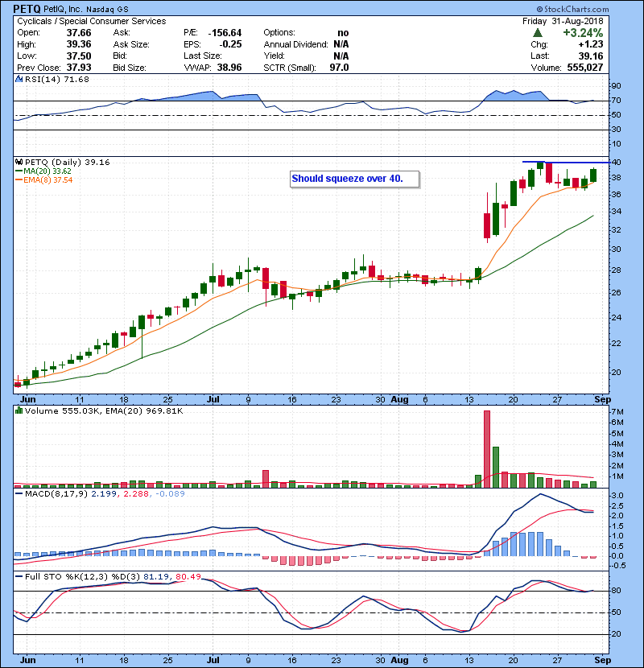The image size is (644, 668).
Task: Click the green up-triangle change indicator
Action: (x=538, y=33)
